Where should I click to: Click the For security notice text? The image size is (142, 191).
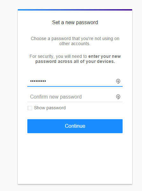click(x=75, y=59)
